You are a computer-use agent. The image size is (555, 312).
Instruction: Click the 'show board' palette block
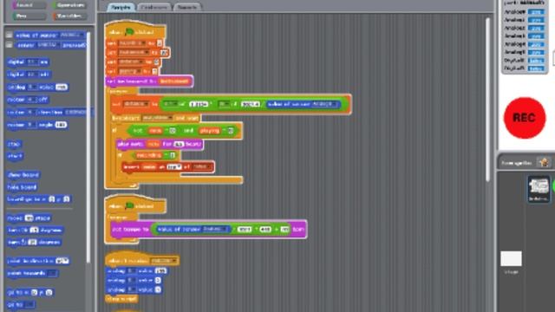[x=23, y=175]
